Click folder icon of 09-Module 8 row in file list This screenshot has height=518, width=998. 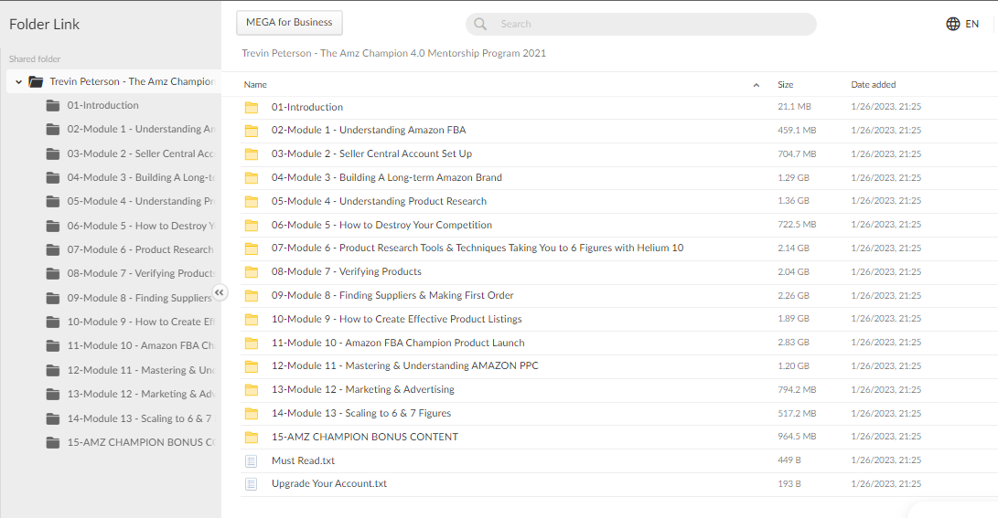coord(252,296)
